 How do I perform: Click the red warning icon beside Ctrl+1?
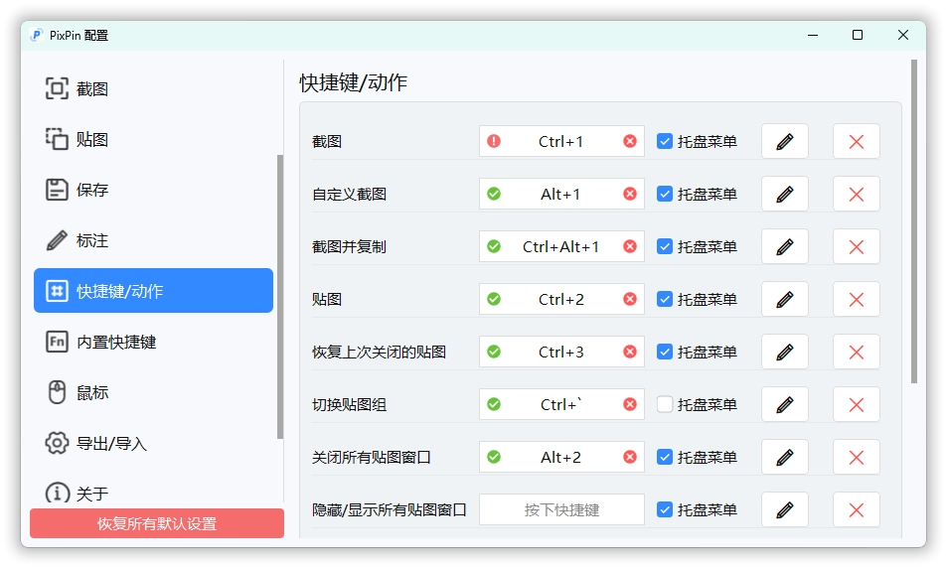point(494,142)
